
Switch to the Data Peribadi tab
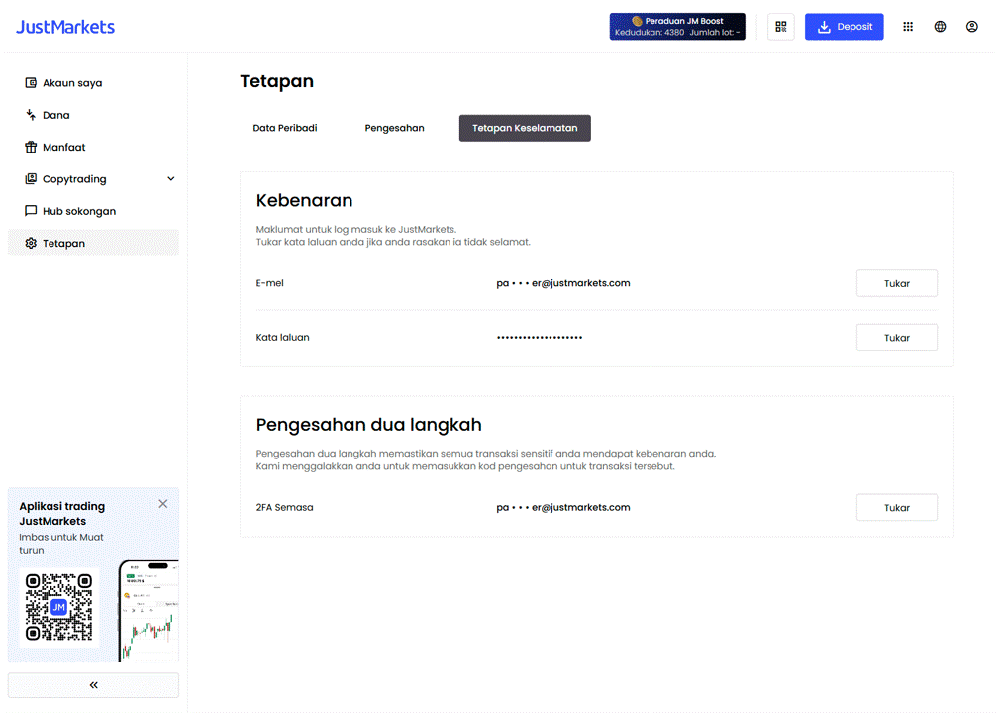click(x=285, y=128)
